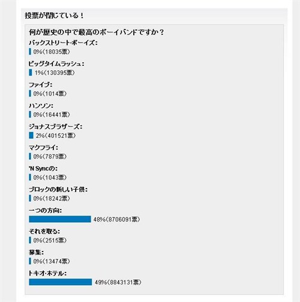Click the 0% (1014票) vote count
This screenshot has width=300, height=302.
[50, 94]
